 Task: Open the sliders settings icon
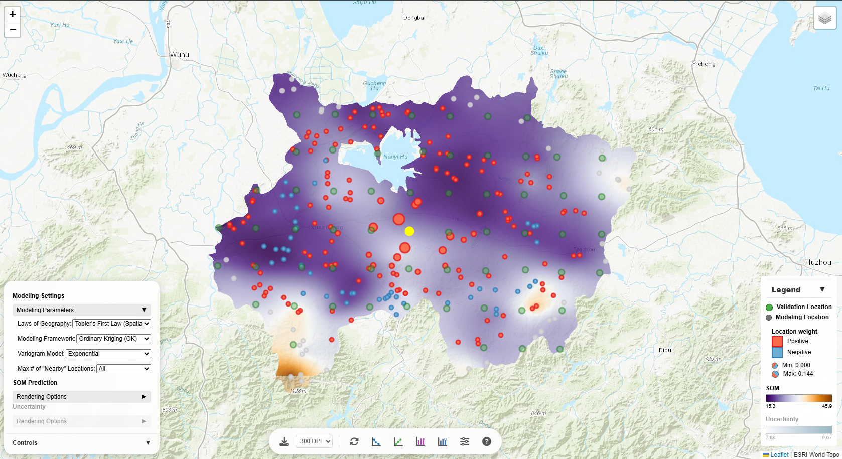tap(465, 441)
